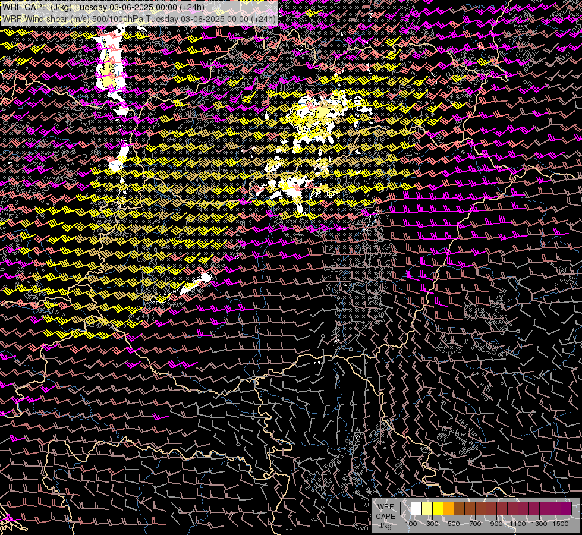
Task: Click the legend value 1300
Action: [x=539, y=524]
